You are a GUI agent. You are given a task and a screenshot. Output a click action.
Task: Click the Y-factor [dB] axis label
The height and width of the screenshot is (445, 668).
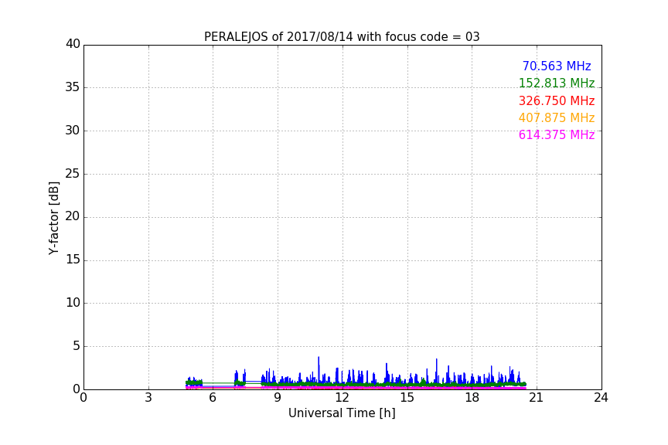tap(53, 218)
